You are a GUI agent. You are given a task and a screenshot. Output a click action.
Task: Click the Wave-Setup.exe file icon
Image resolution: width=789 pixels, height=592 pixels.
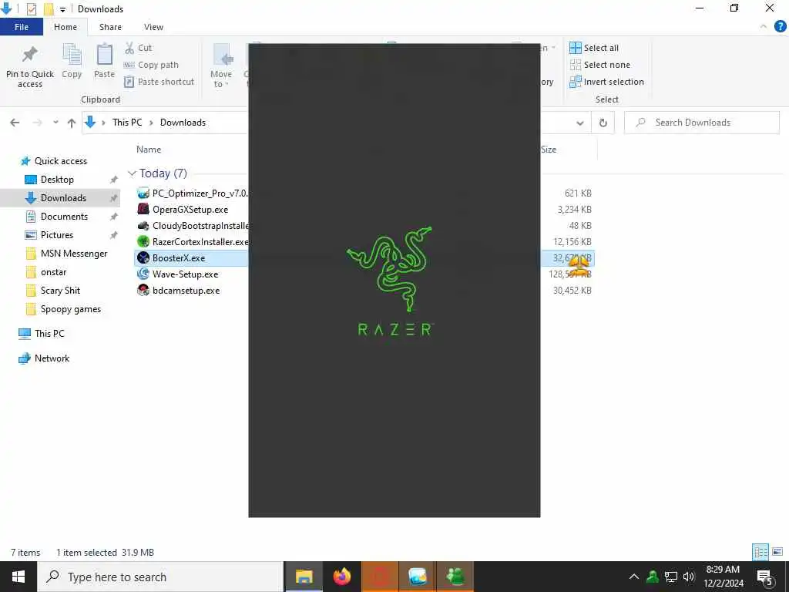[143, 274]
